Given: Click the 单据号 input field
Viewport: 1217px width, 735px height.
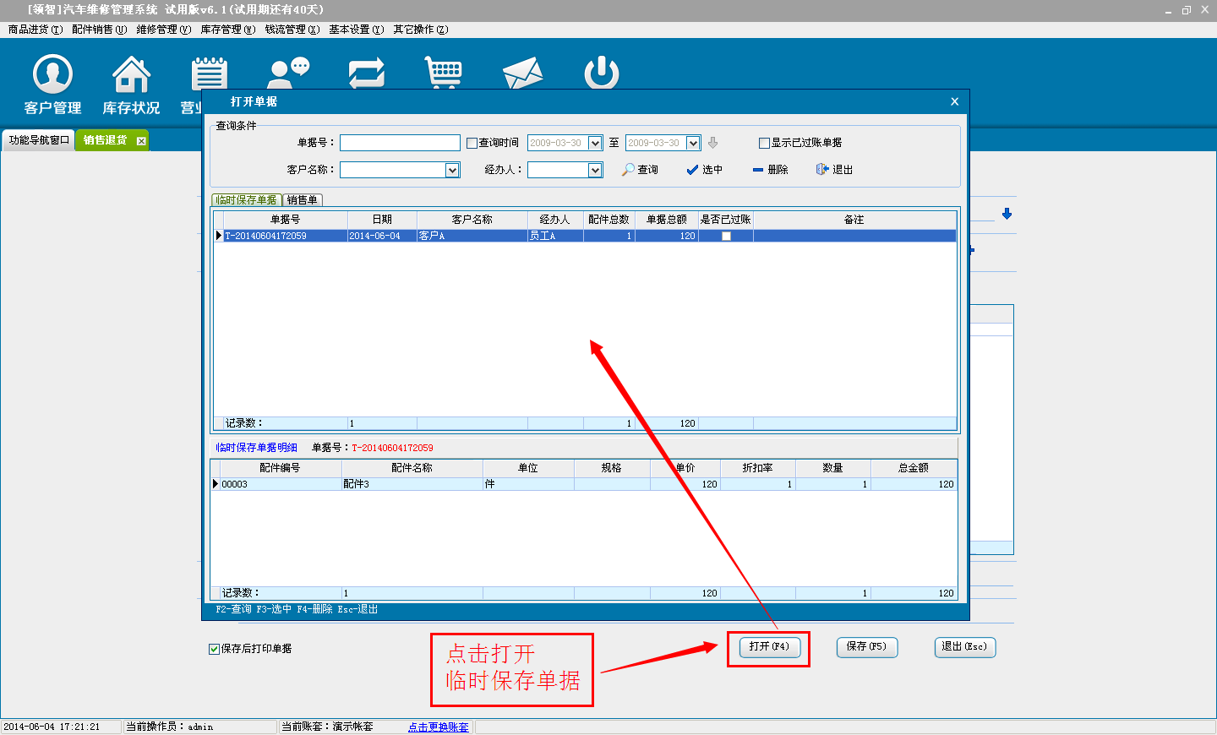Looking at the screenshot, I should pos(400,144).
